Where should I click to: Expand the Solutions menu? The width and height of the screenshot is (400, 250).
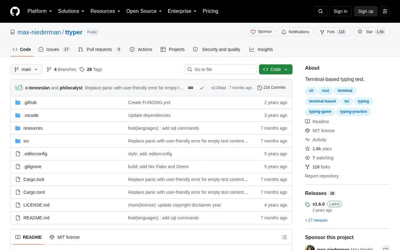coord(71,11)
